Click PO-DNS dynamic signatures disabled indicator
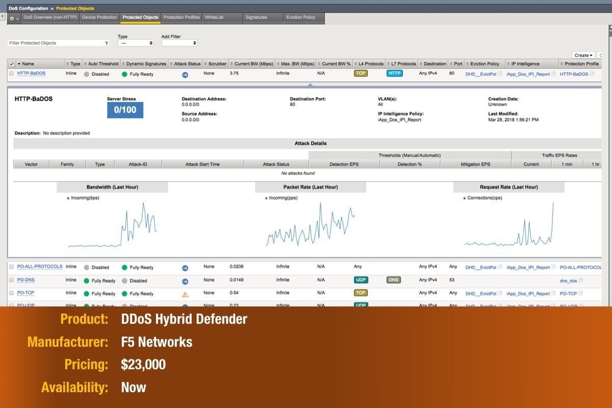This screenshot has height=408, width=612. (x=124, y=280)
